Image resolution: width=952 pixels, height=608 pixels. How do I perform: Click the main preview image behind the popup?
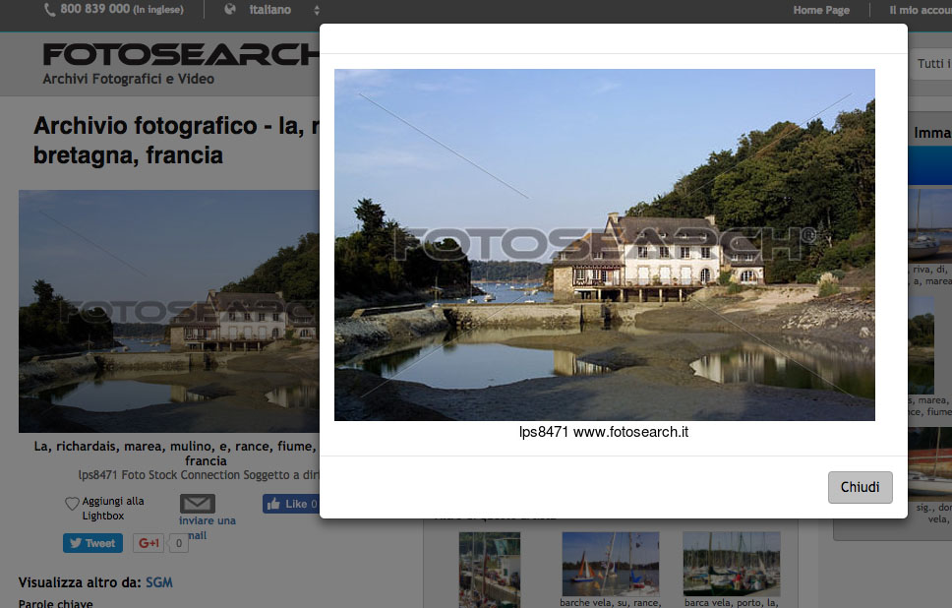click(167, 311)
